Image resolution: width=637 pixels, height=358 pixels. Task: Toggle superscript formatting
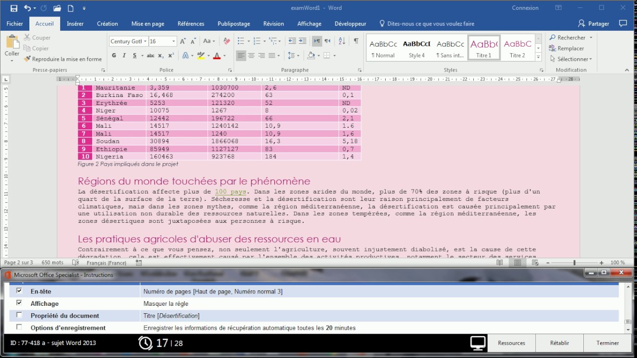click(x=171, y=56)
